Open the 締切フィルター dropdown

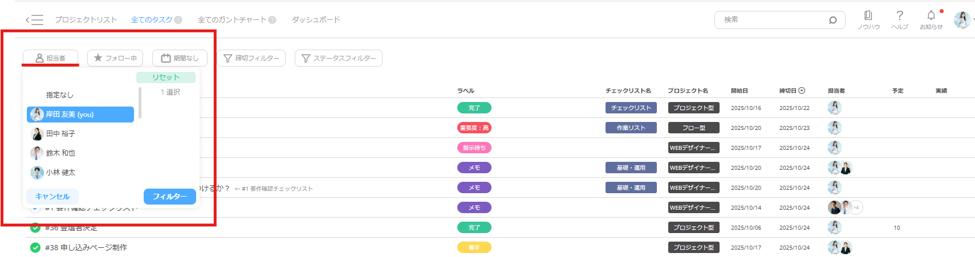click(x=251, y=58)
